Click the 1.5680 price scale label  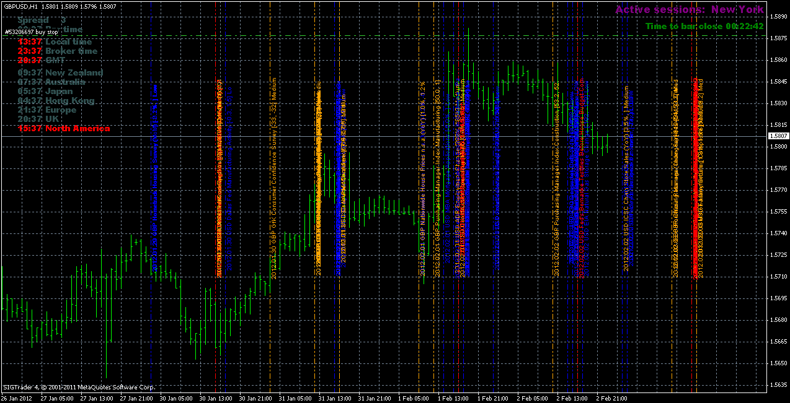[x=778, y=320]
